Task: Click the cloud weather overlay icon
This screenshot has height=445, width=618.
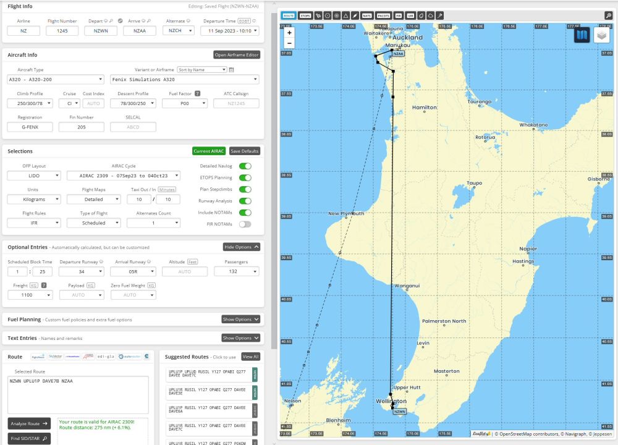Action: (430, 16)
